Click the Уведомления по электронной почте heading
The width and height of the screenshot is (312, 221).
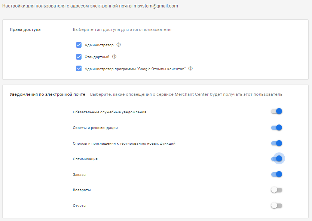tap(48, 95)
